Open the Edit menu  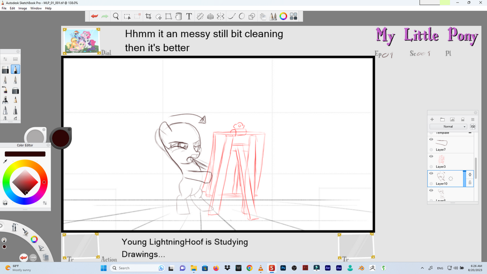[13, 8]
